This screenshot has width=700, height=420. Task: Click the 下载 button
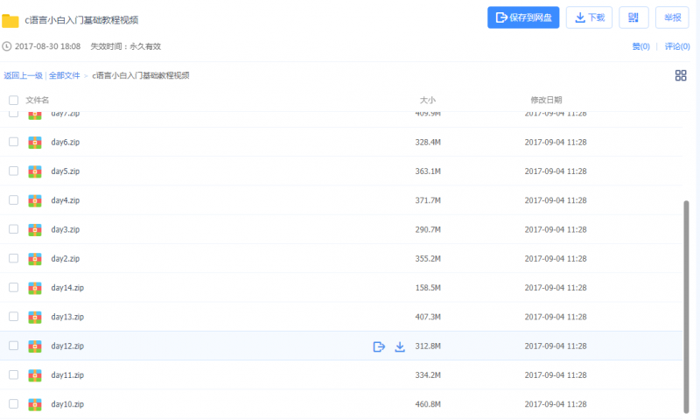point(589,17)
